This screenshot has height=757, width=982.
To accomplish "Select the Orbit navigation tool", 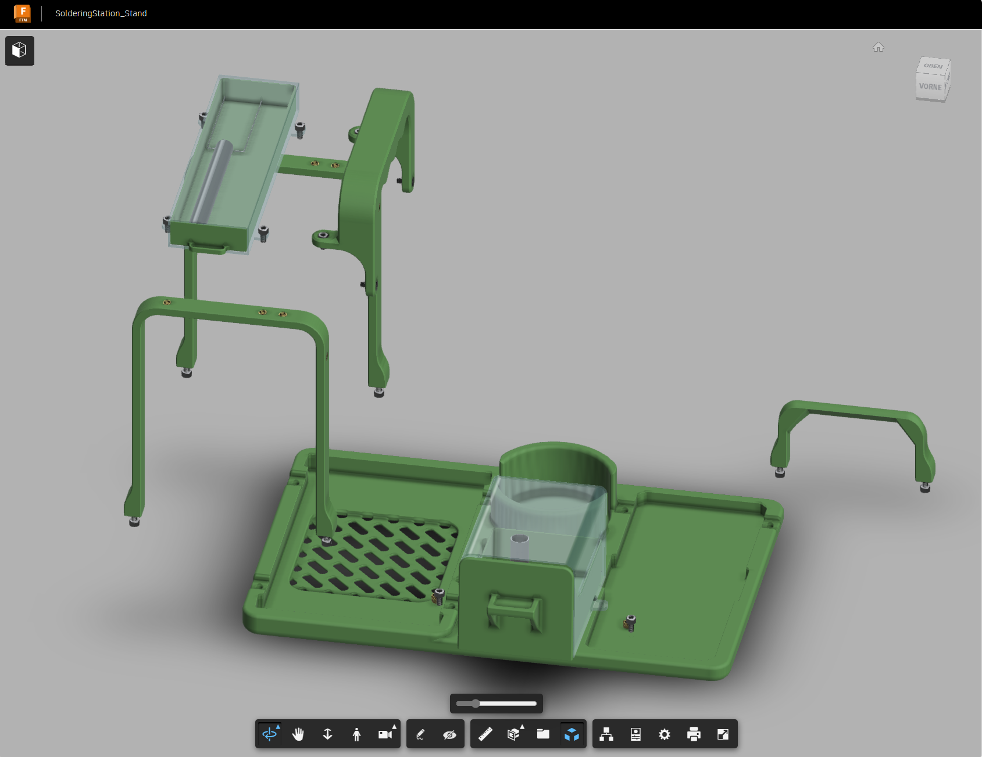I will point(269,734).
